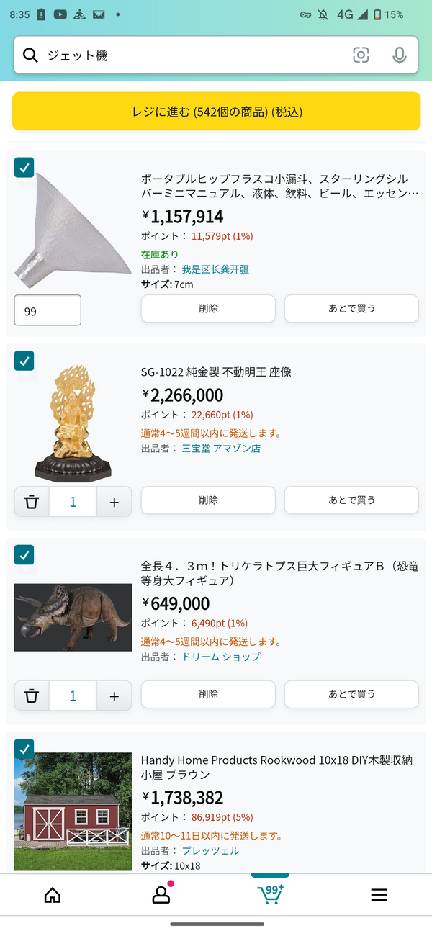The width and height of the screenshot is (432, 936).
Task: Proceed to checkout with レジに進む button
Action: pyautogui.click(x=216, y=112)
